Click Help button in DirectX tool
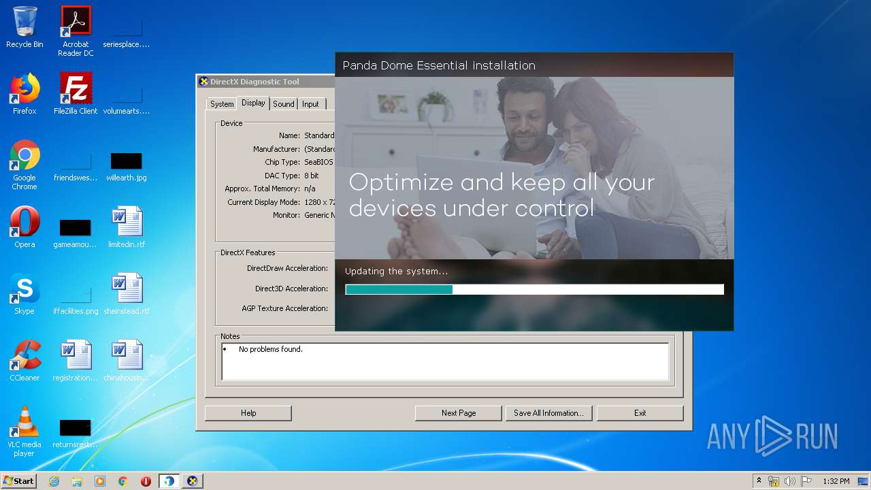Screen dimensions: 871x490 coord(248,413)
